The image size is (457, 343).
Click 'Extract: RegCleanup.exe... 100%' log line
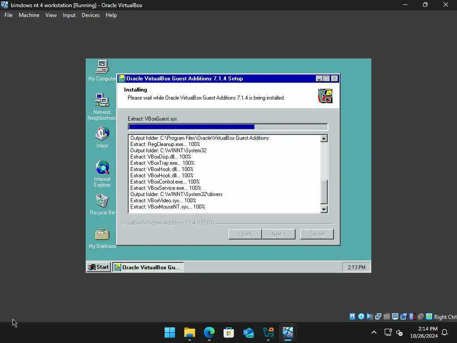click(x=165, y=144)
